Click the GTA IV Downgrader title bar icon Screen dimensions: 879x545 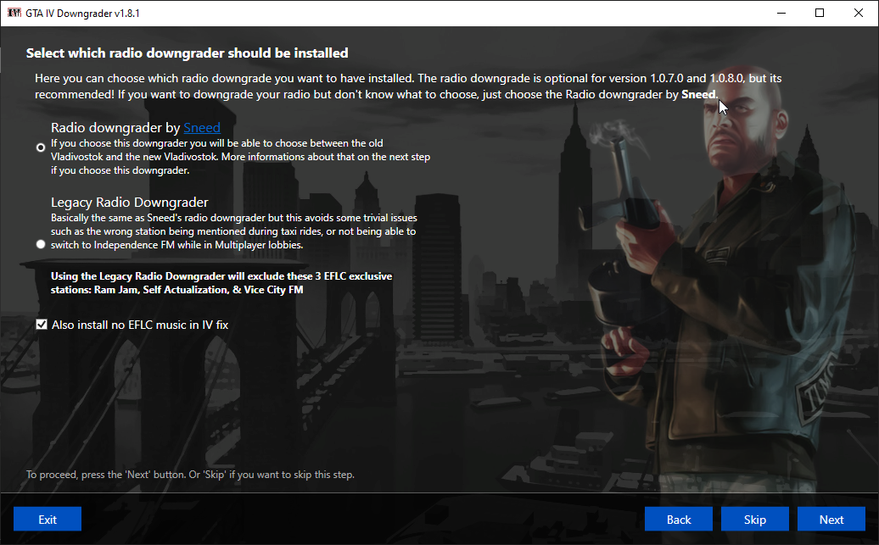pyautogui.click(x=14, y=13)
